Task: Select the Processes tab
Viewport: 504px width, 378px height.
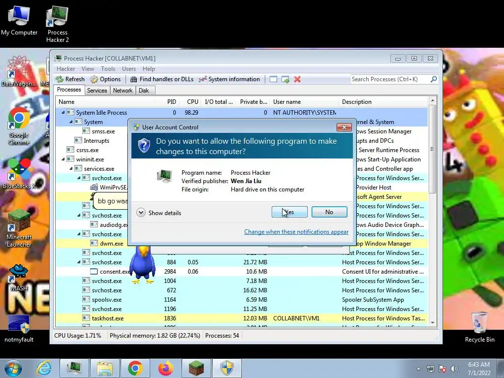Action: (x=69, y=90)
